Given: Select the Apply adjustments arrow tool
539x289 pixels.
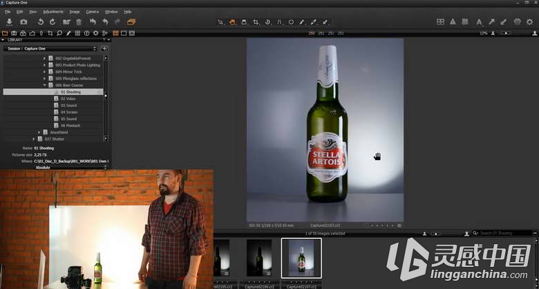Looking at the screenshot, I should pyautogui.click(x=325, y=22).
